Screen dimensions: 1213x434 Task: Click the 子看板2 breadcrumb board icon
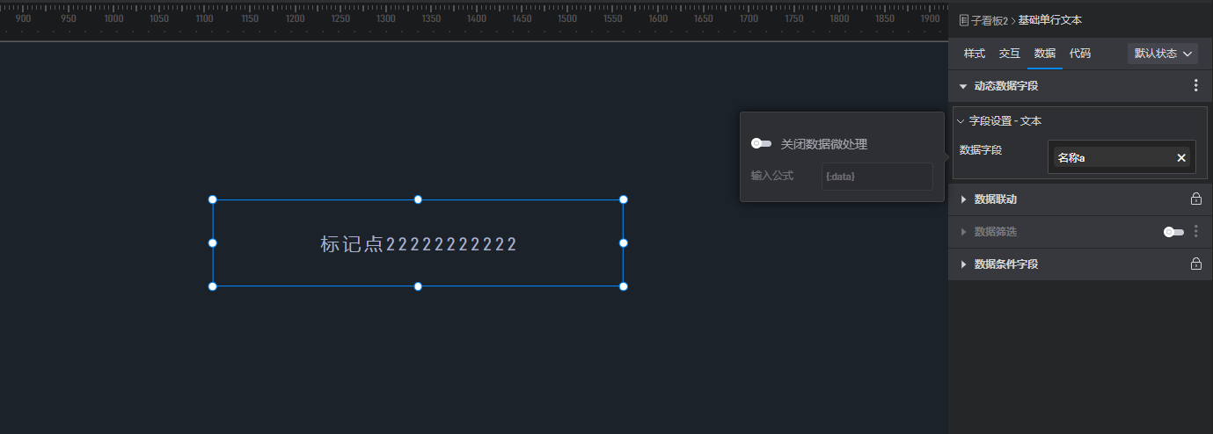(x=964, y=19)
